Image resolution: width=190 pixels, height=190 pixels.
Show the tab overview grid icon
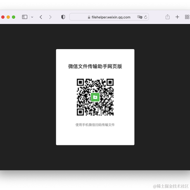click(187, 17)
